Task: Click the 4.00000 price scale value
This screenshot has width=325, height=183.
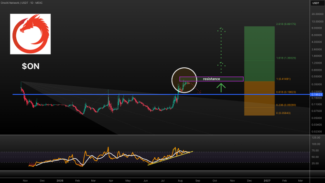Action: coord(317,42)
